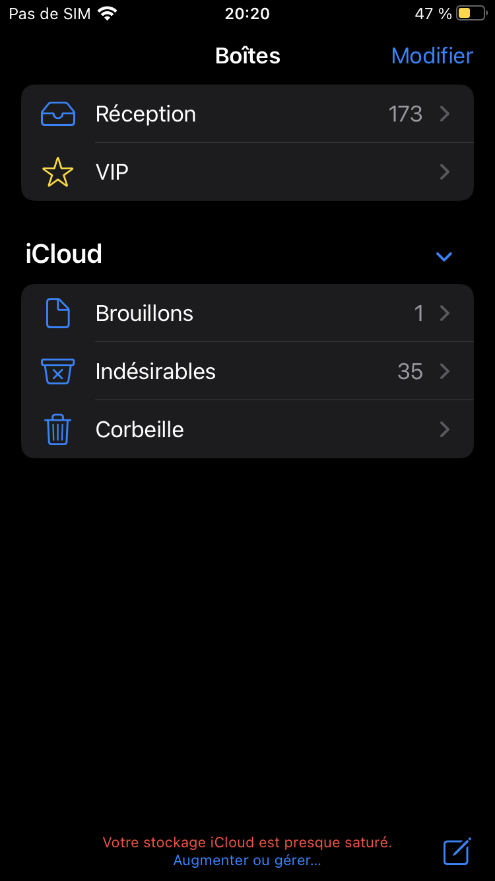The image size is (495, 881).
Task: Collapse the iCloud section chevron
Action: pos(444,256)
